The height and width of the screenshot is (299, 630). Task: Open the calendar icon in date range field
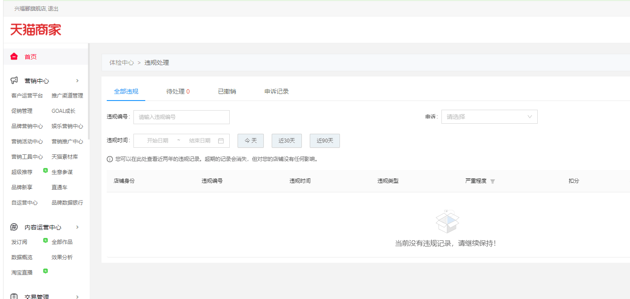[221, 141]
